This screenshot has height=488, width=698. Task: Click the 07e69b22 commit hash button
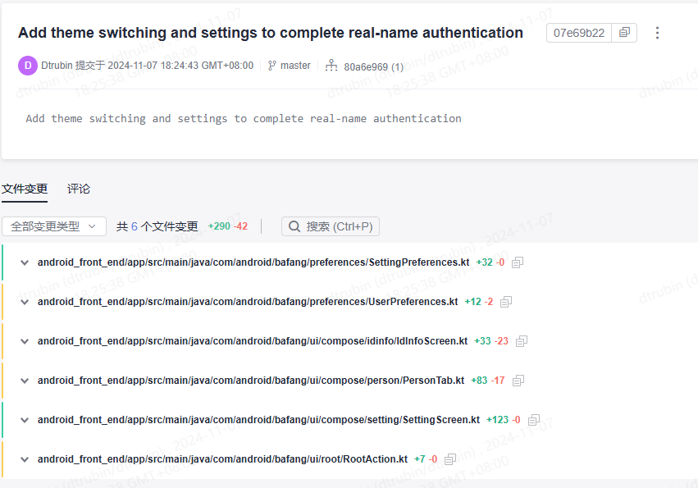[579, 33]
